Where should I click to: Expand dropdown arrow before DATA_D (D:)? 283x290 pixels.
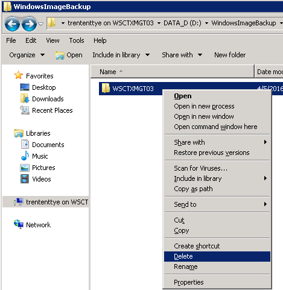pos(159,24)
